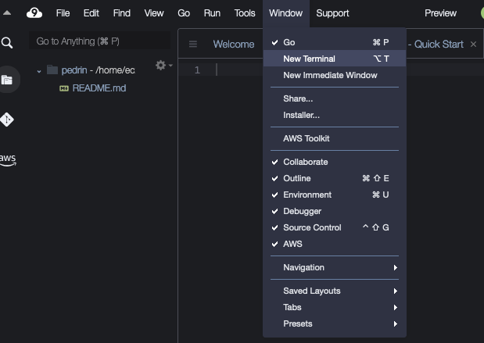Open AWS Toolkit menu entry
Viewport: 484px width, 343px height.
335,138
